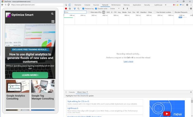Image resolution: width=193 pixels, height=117 pixels.
Task: Switch to the Console tab in top bar
Action: click(x=87, y=5)
